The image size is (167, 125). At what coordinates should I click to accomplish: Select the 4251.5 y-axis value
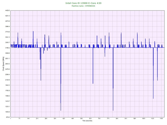(7, 16)
